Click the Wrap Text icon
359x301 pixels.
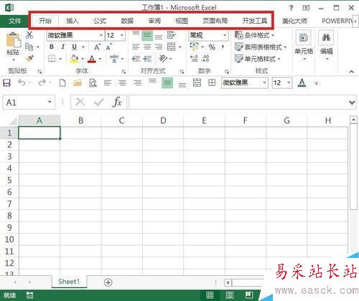tap(172, 35)
